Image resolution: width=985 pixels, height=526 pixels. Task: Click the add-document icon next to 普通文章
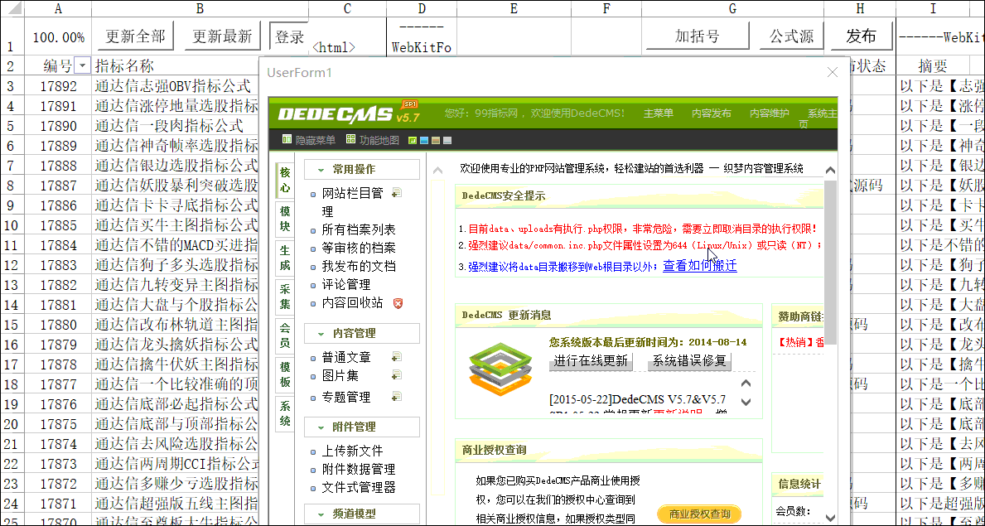click(x=397, y=357)
